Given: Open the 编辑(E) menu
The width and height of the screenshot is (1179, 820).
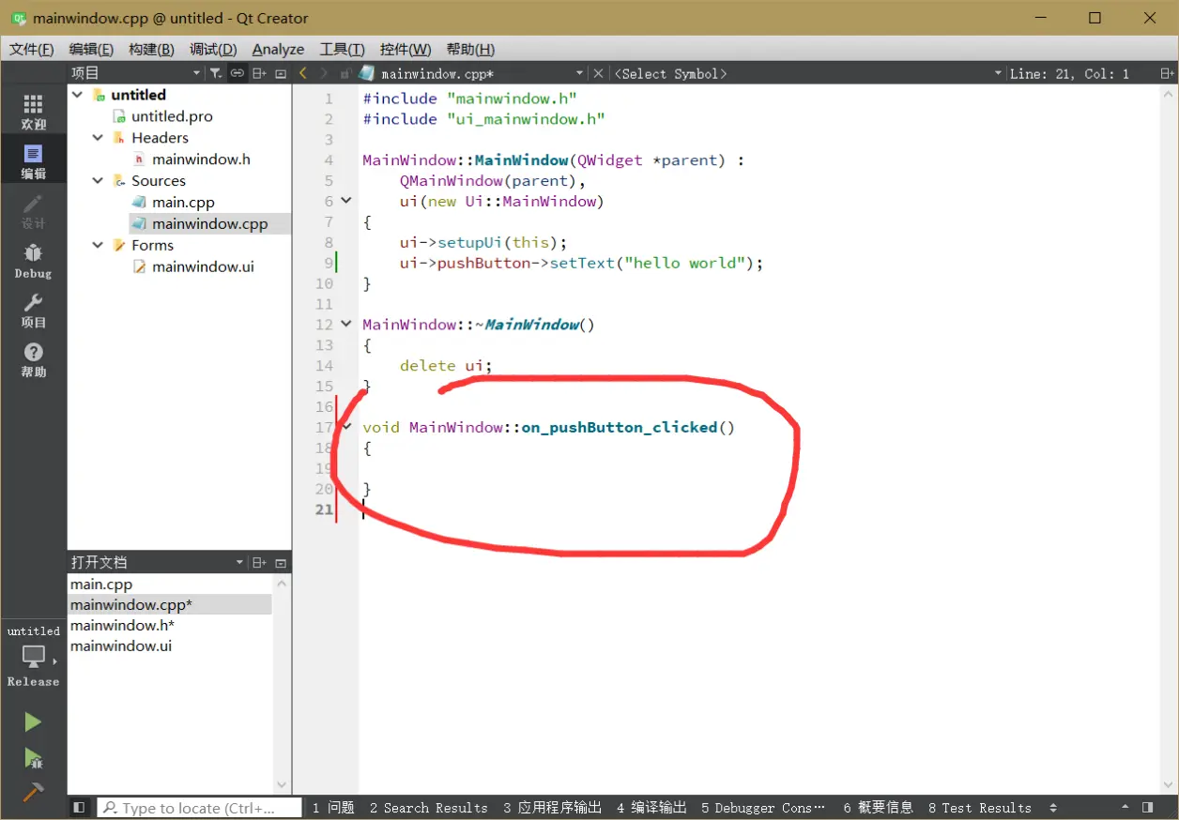Looking at the screenshot, I should point(91,50).
